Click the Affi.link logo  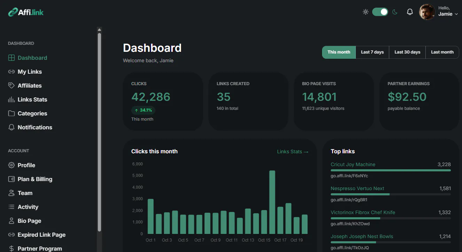26,12
